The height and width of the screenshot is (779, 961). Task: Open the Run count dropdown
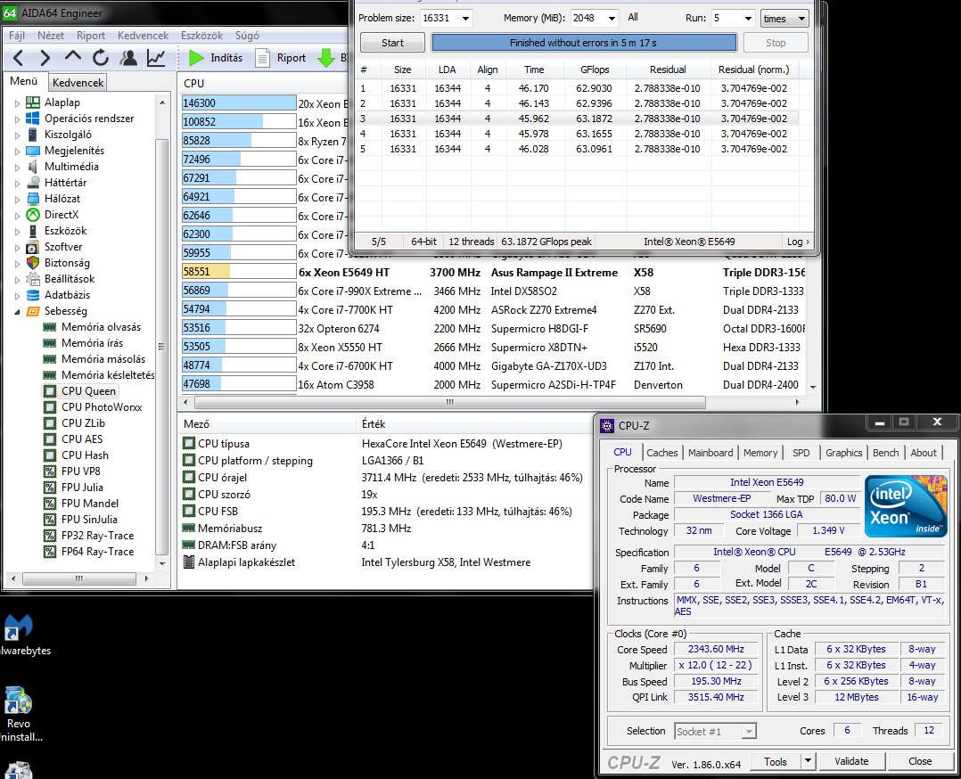748,19
